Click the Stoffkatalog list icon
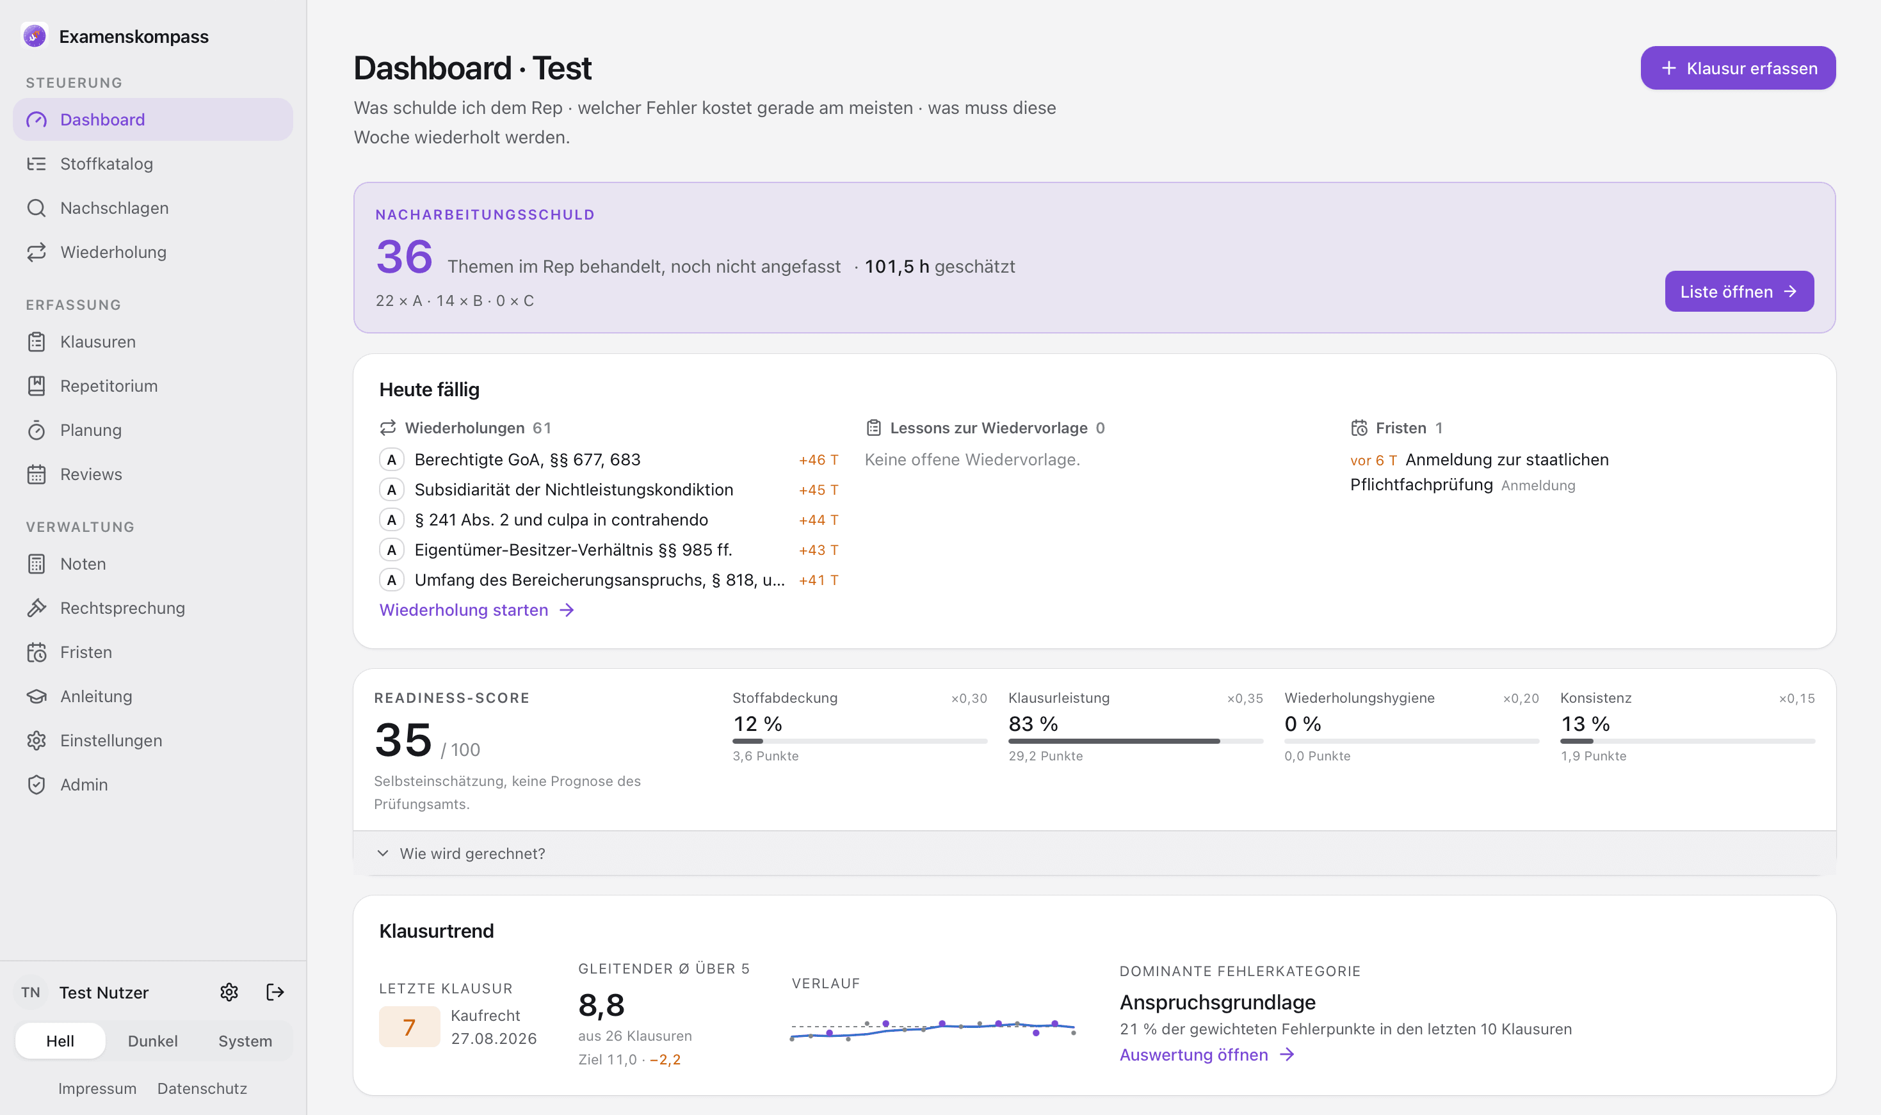The width and height of the screenshot is (1881, 1115). click(36, 164)
